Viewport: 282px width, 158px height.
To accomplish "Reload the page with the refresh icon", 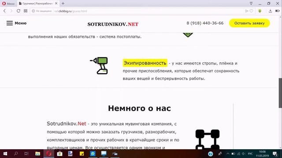I will pyautogui.click(x=19, y=11).
